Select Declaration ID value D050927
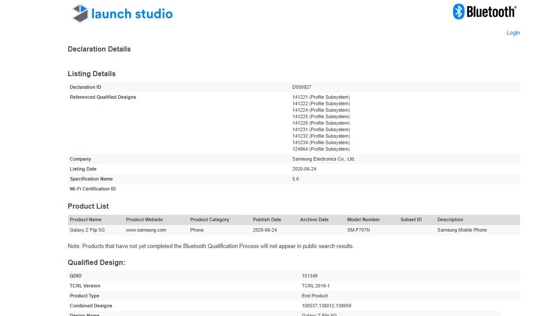Image resolution: width=556 pixels, height=316 pixels. (302, 87)
